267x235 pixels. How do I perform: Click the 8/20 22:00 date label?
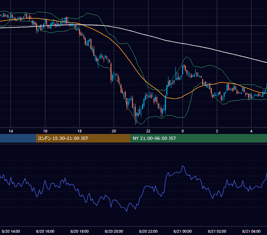tap(148, 231)
